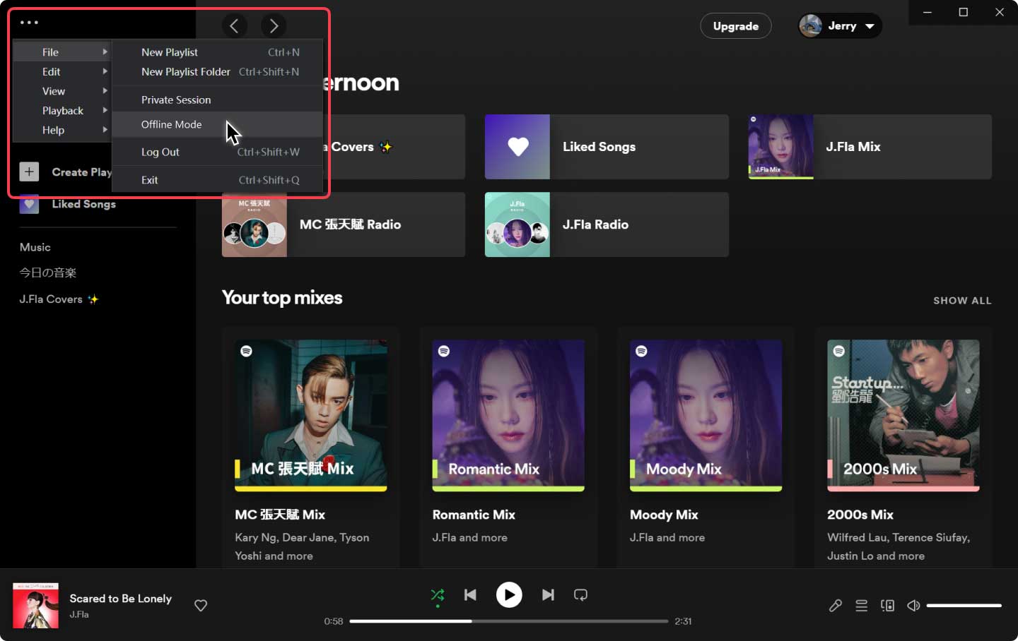Enable Private Session
The image size is (1018, 641).
pos(218,100)
